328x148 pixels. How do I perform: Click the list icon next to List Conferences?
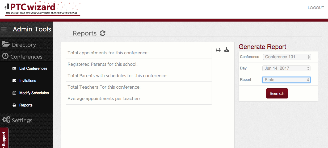point(14,68)
